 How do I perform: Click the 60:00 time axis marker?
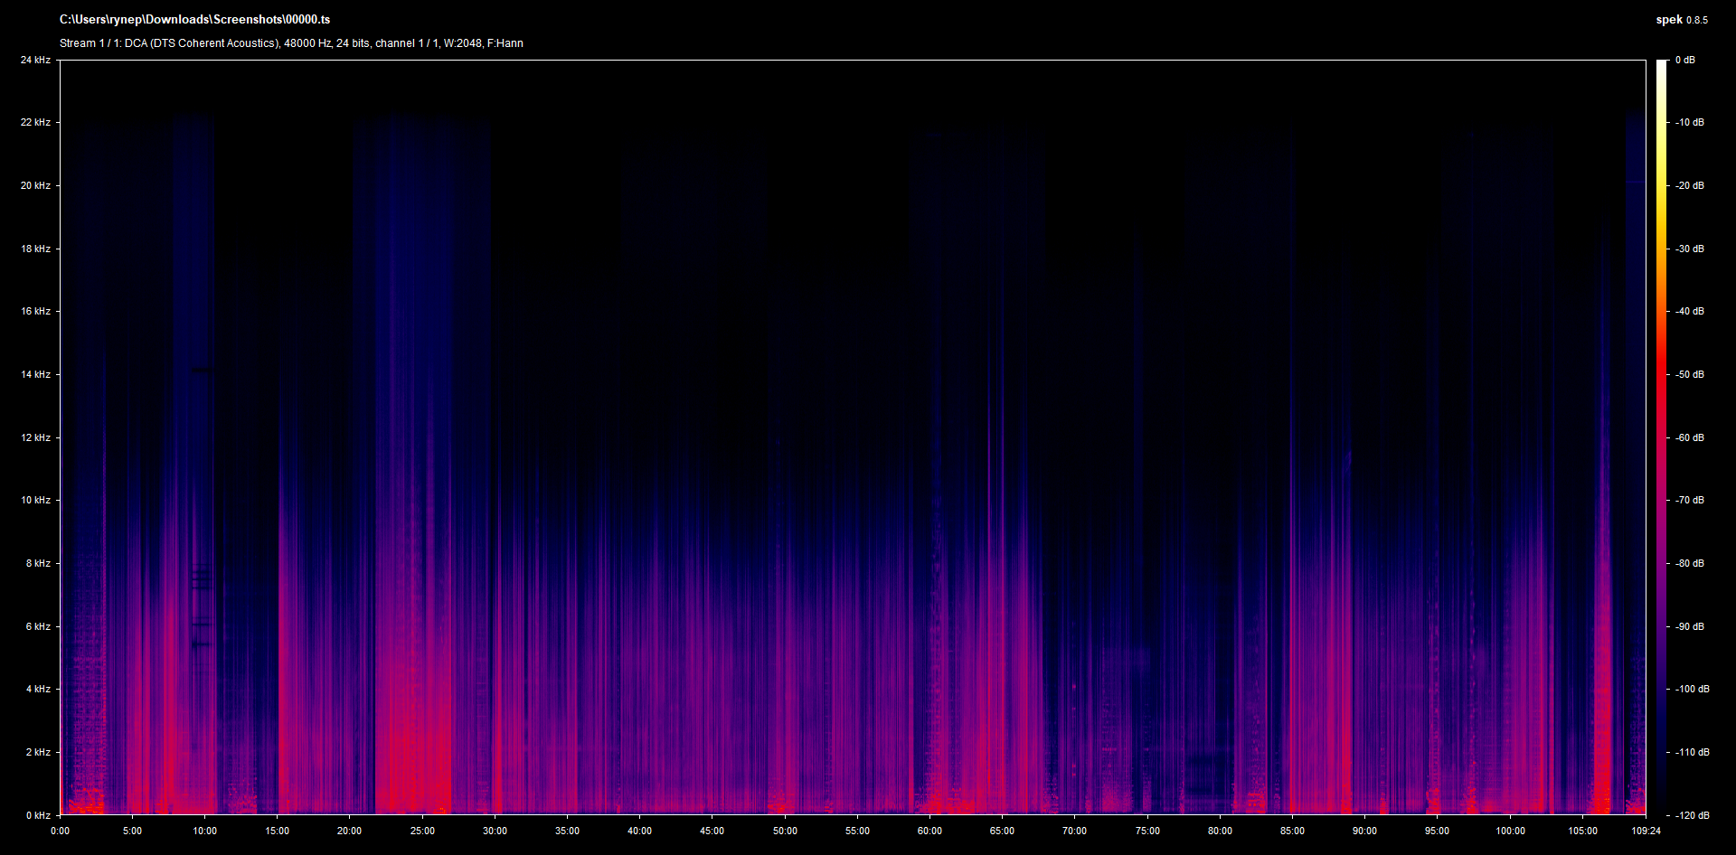tap(929, 831)
